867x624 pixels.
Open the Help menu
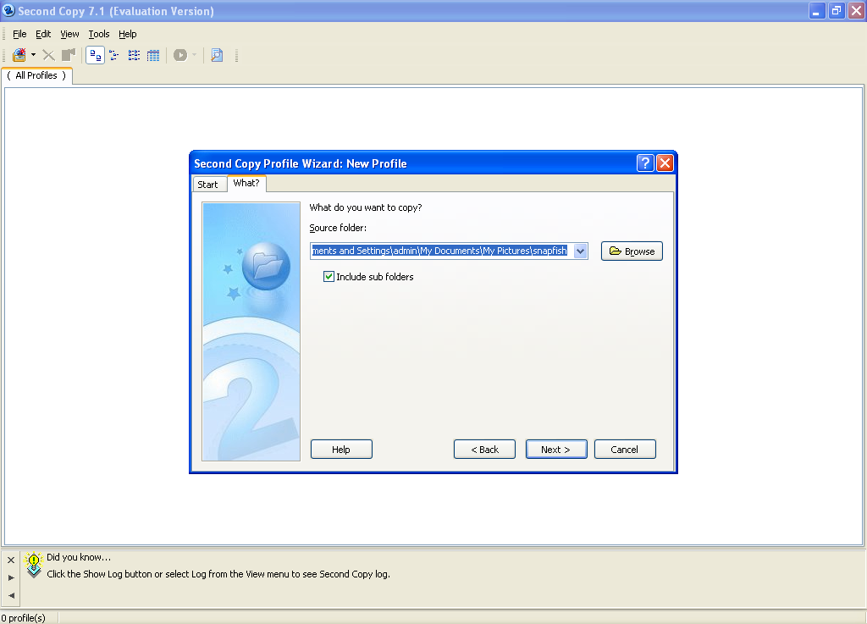click(128, 34)
